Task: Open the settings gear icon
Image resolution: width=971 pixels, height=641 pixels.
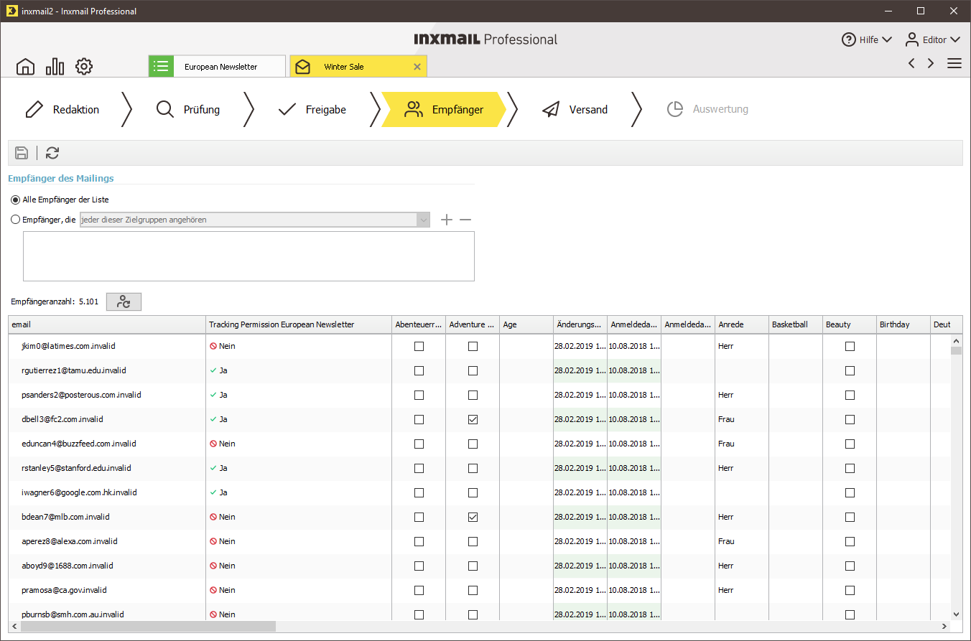Action: point(84,67)
